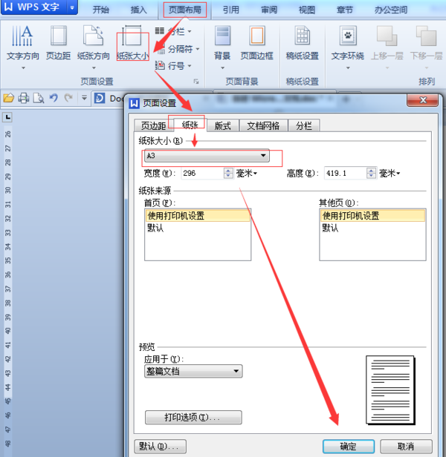Open the Text Direction (文字方向) tool
The height and width of the screenshot is (457, 446).
(x=23, y=47)
